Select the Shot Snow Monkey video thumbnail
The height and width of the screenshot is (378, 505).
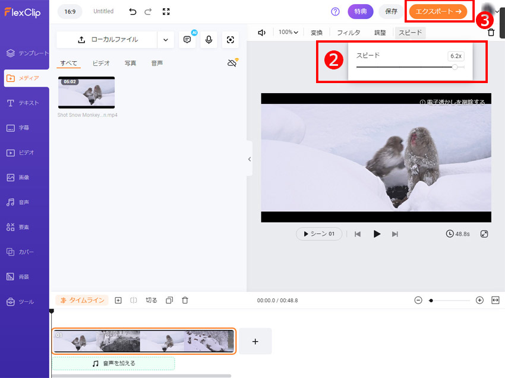(86, 92)
